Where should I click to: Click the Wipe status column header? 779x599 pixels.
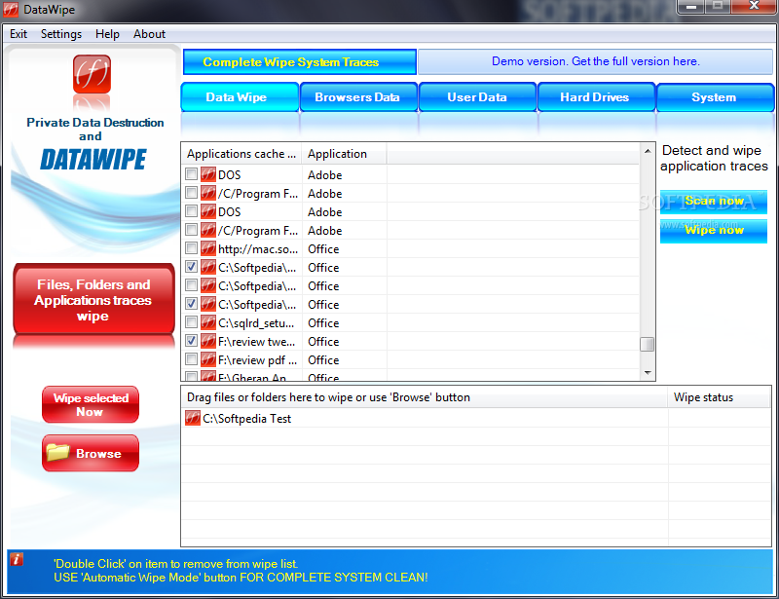pyautogui.click(x=719, y=397)
